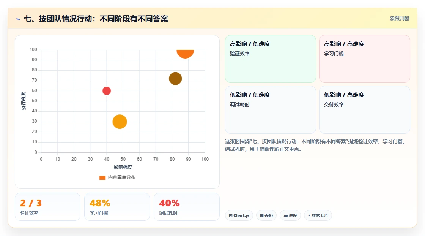Click the icon in the 表格 tag

[262, 215]
